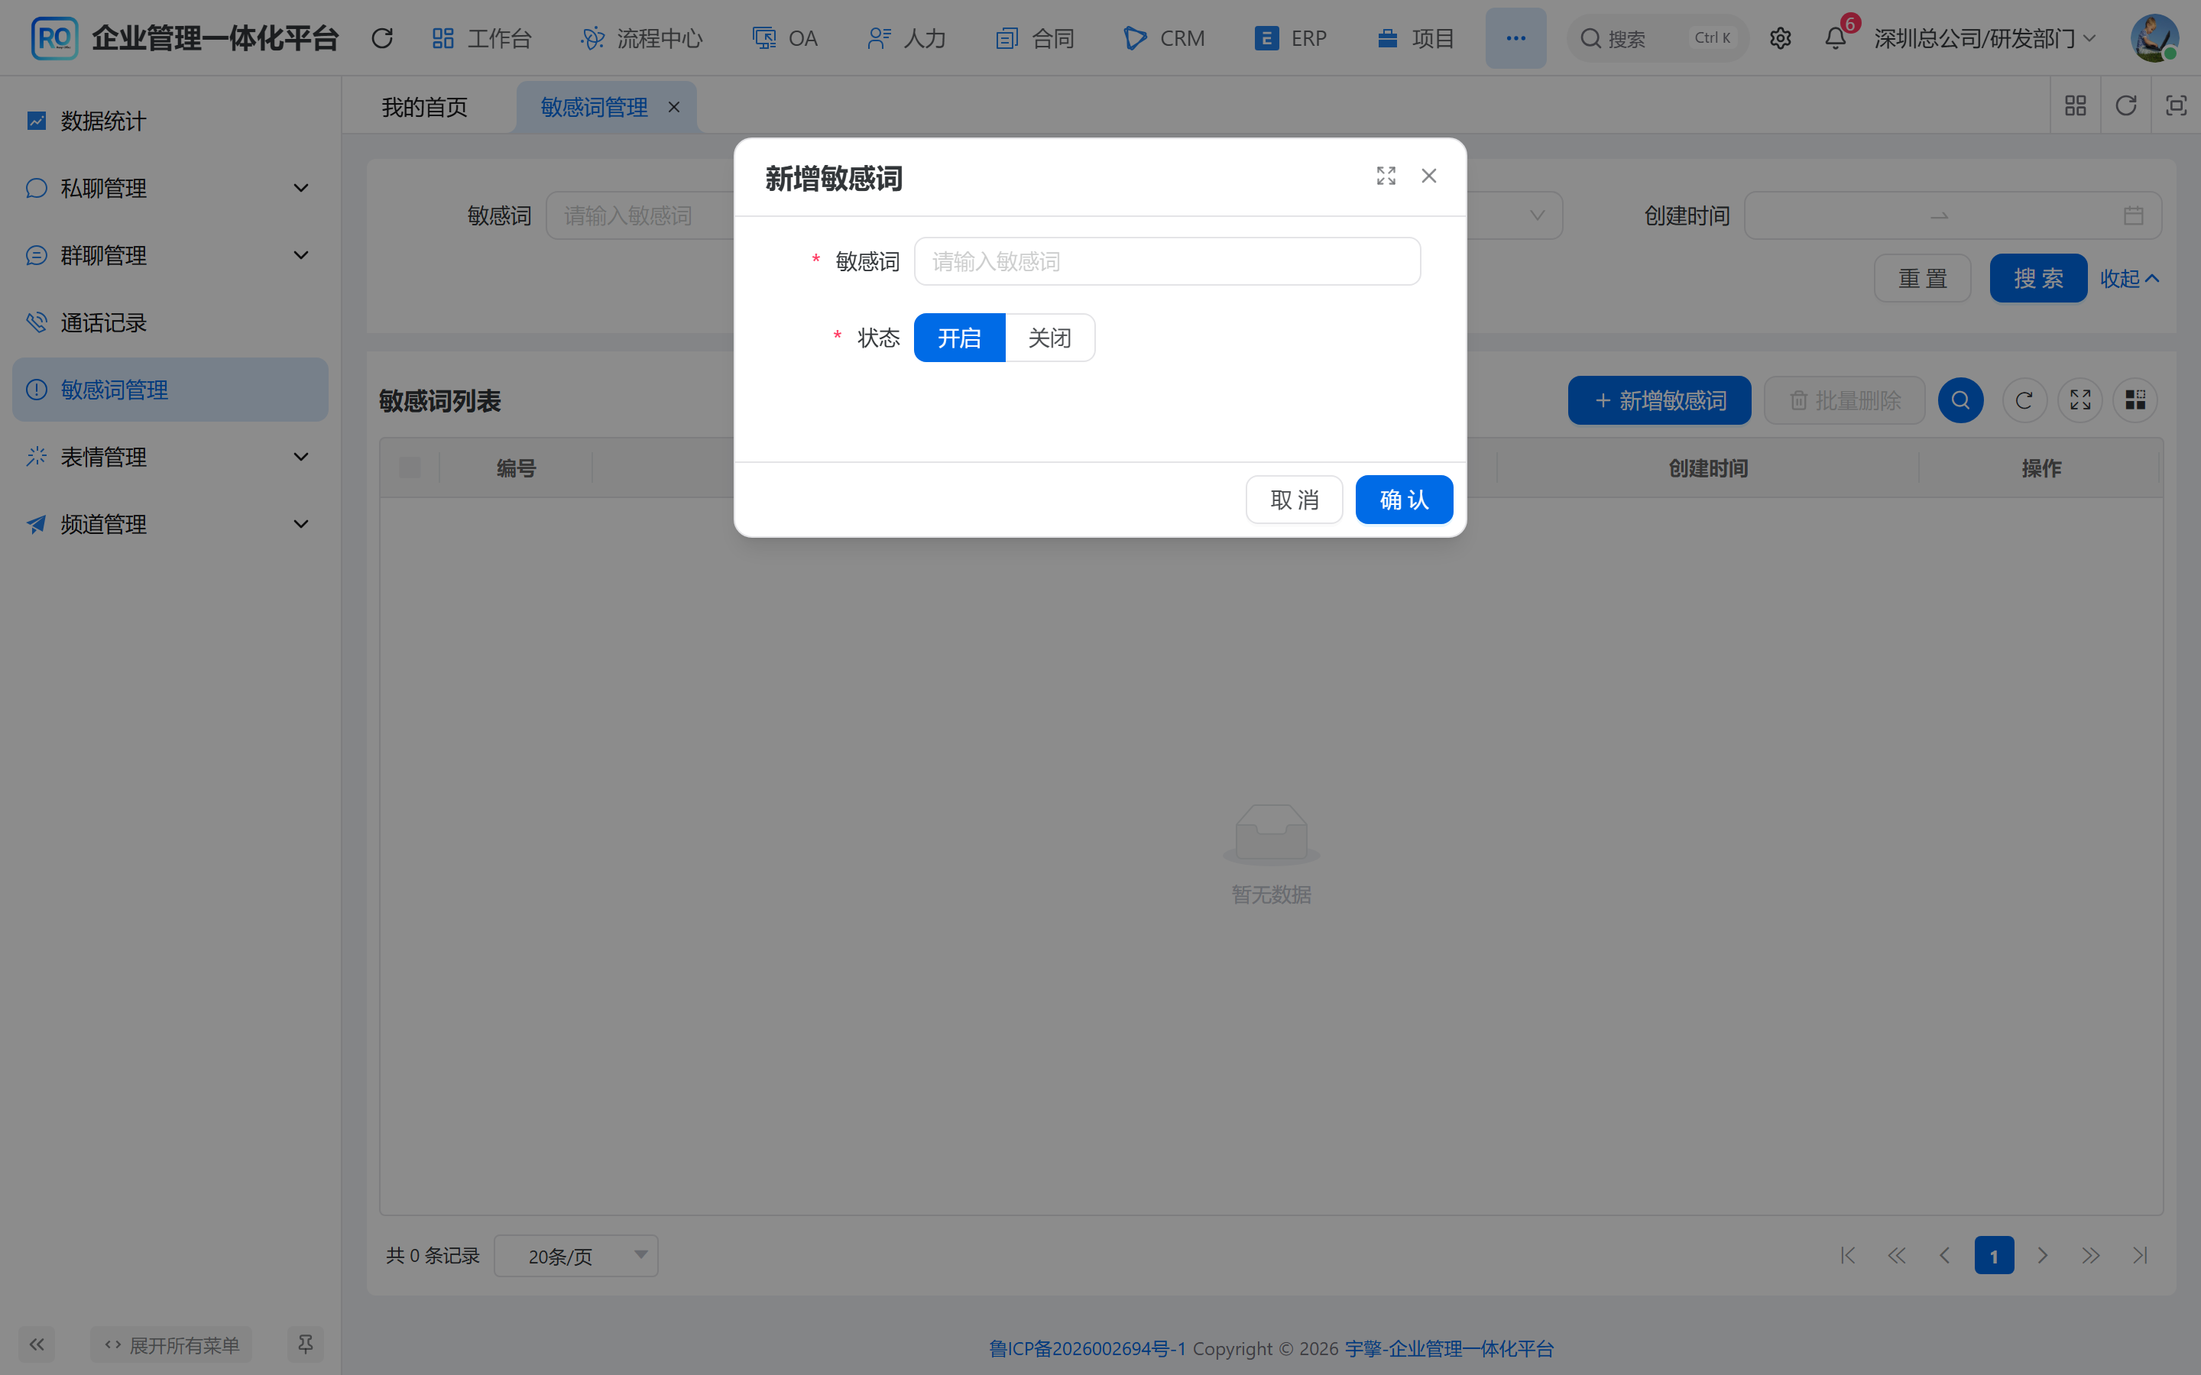Click the tab grid layout icon

click(x=2076, y=105)
